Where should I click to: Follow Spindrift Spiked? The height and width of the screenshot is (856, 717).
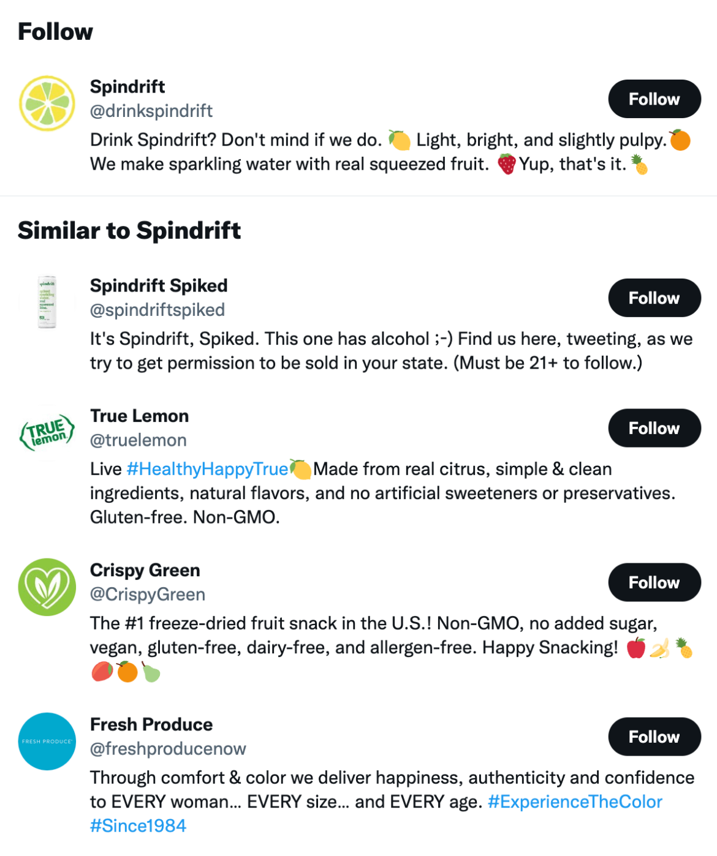pos(654,298)
